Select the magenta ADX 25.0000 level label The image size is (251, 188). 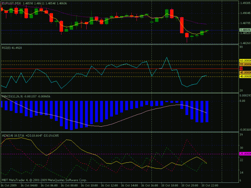tap(245, 154)
